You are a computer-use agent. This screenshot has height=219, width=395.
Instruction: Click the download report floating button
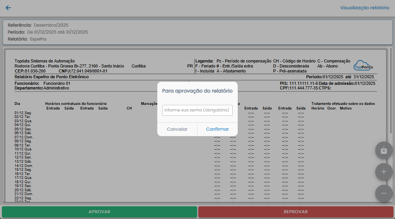point(383,150)
